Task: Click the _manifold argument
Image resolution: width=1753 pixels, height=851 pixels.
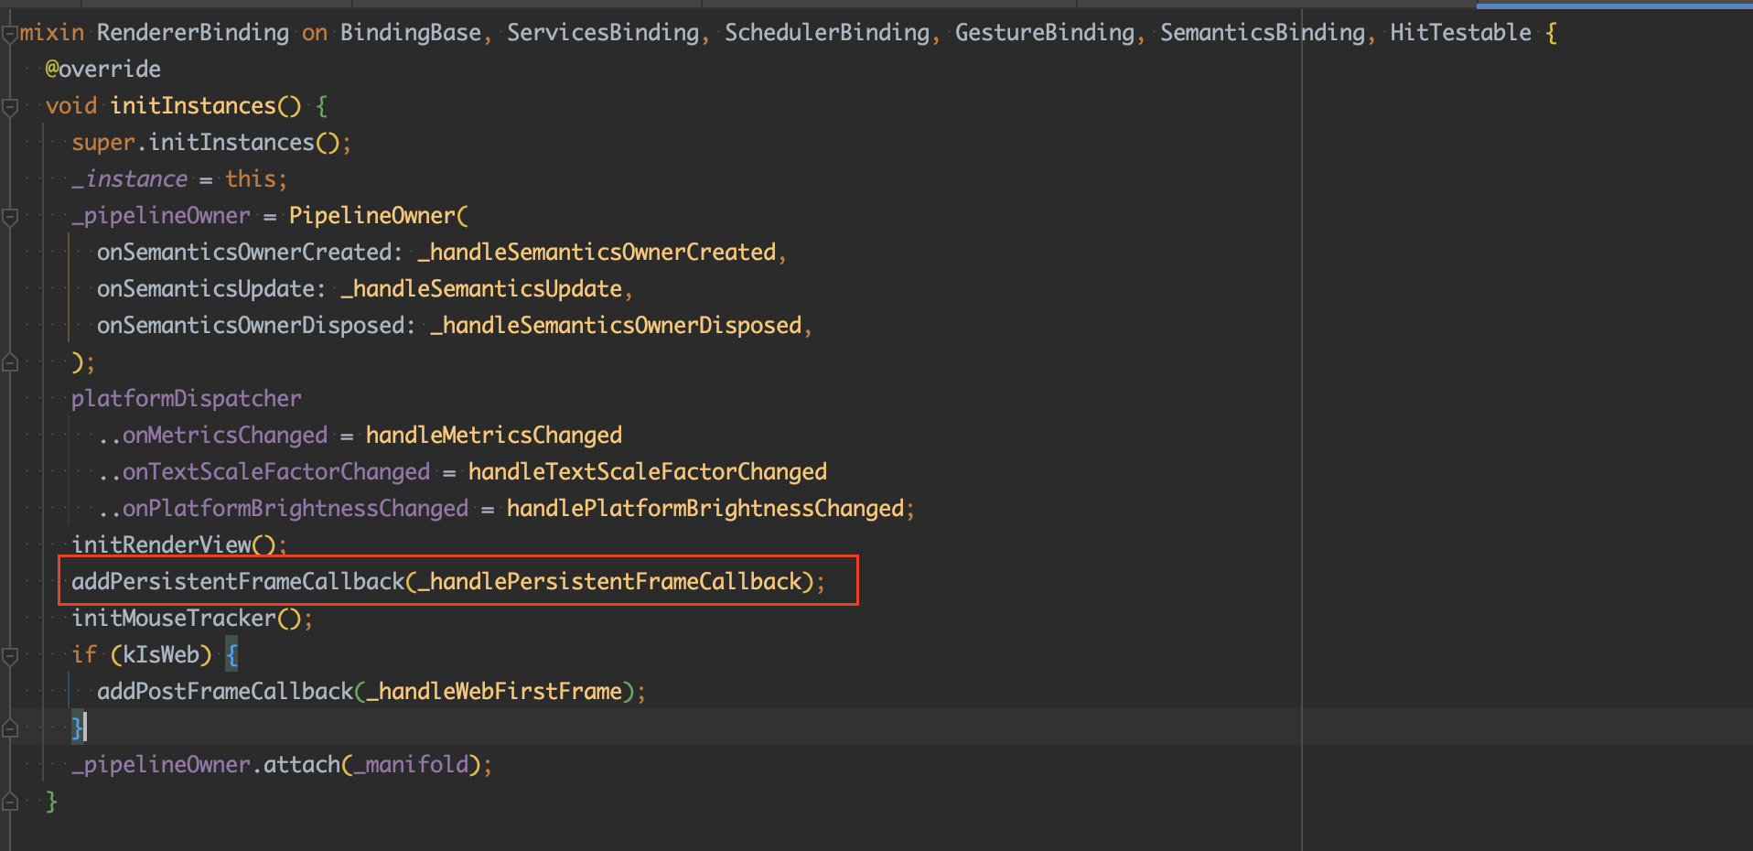Action: point(411,765)
